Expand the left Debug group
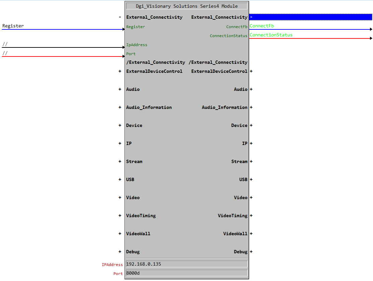 [120, 252]
